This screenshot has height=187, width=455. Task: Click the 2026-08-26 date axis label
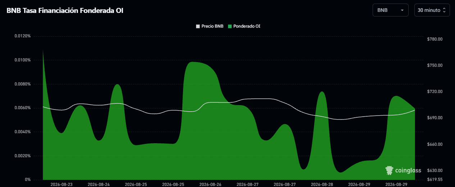coord(210,184)
